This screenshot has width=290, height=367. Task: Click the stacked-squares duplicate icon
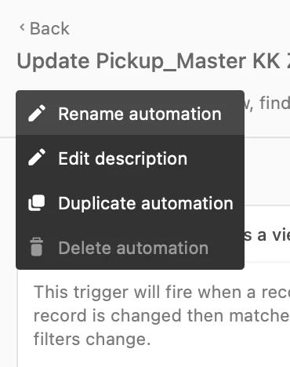(37, 203)
